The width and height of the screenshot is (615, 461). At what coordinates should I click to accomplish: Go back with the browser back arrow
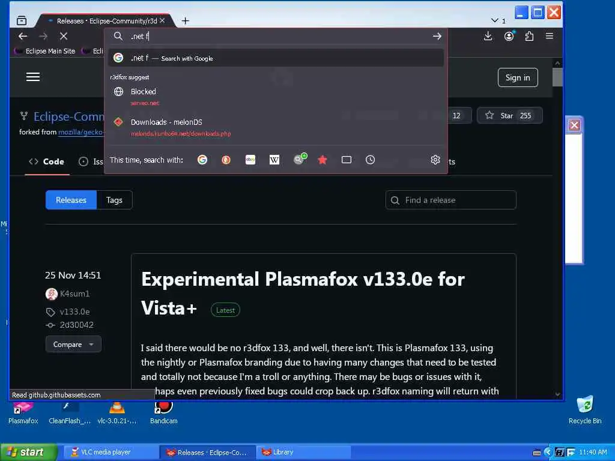[x=23, y=36]
